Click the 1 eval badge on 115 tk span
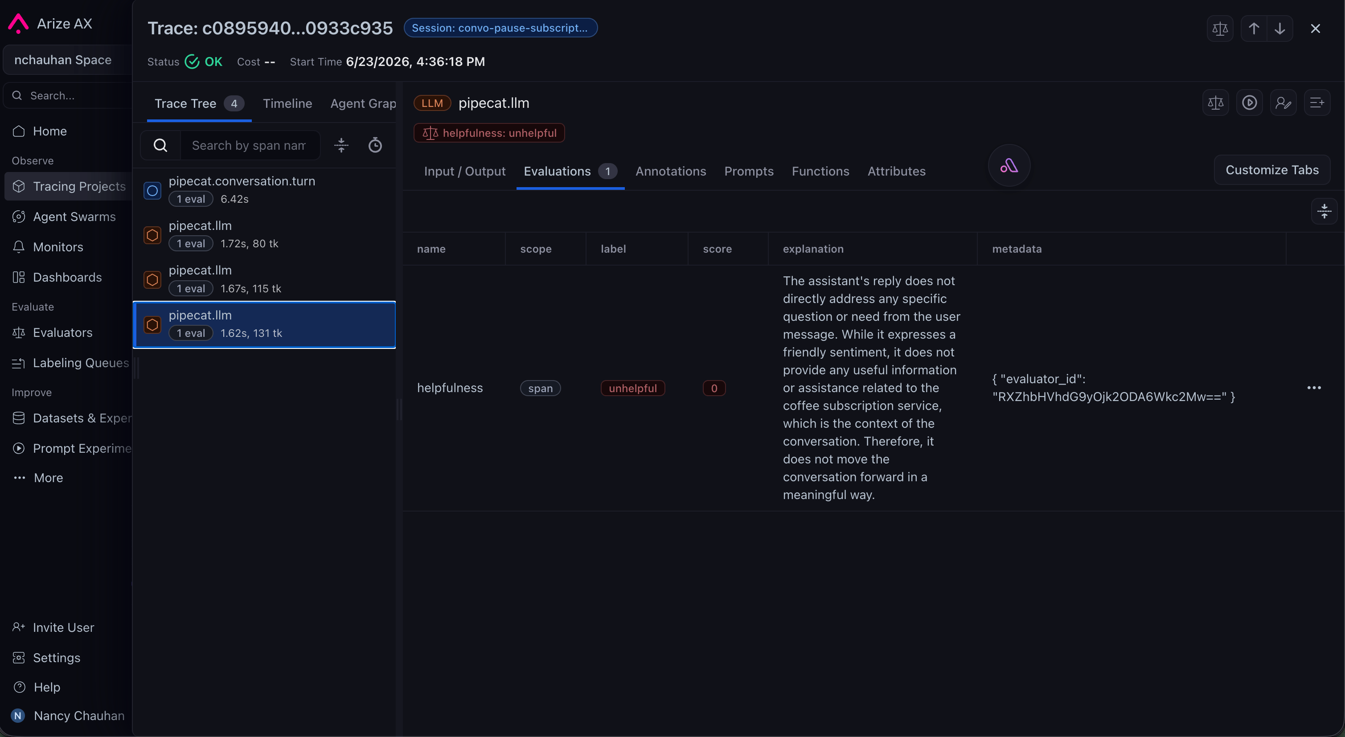 tap(191, 289)
